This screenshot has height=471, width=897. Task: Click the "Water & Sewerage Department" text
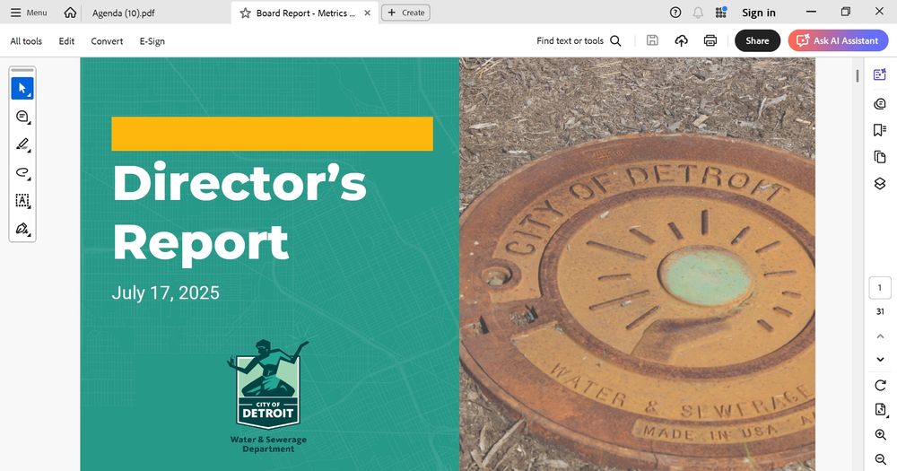click(268, 444)
